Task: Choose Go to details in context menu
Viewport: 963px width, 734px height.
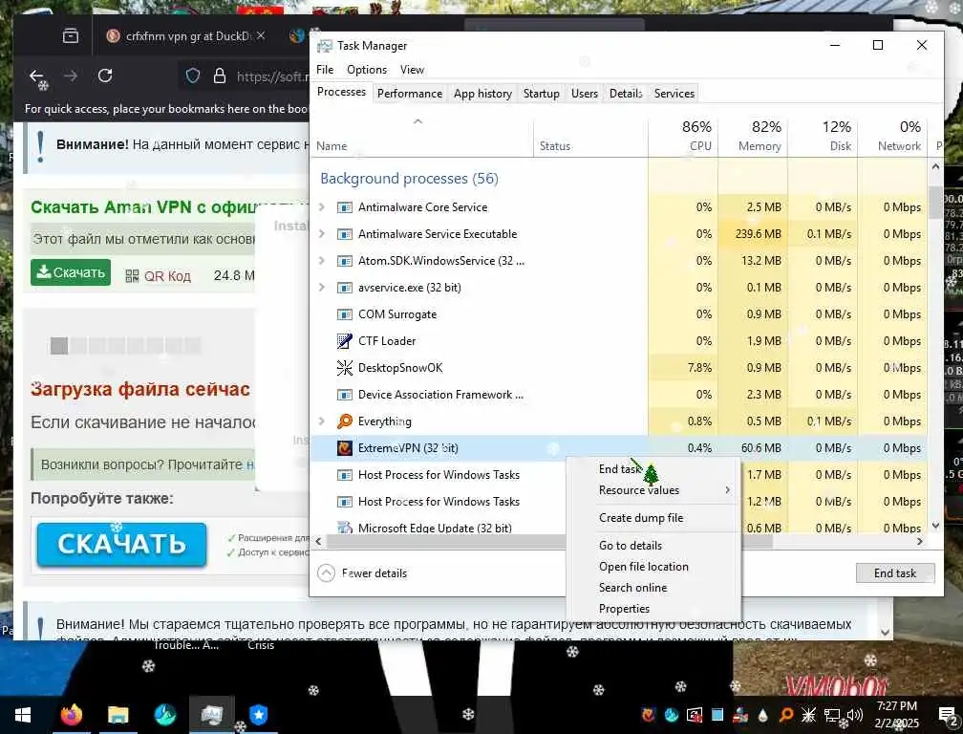Action: click(x=653, y=546)
